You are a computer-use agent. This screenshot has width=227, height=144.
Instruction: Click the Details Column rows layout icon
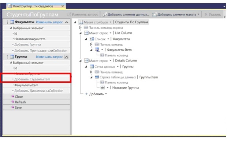click(86, 61)
